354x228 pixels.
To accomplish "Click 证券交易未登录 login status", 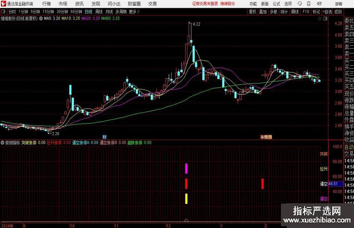I will point(205,4).
